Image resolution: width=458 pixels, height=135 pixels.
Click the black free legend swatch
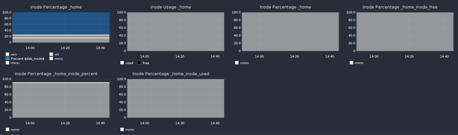point(139,63)
